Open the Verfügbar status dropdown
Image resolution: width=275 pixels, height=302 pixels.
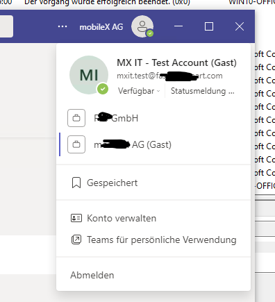point(139,91)
